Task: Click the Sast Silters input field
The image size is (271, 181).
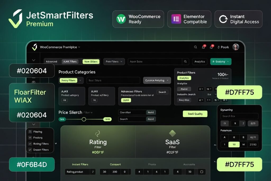Action: tap(113, 80)
